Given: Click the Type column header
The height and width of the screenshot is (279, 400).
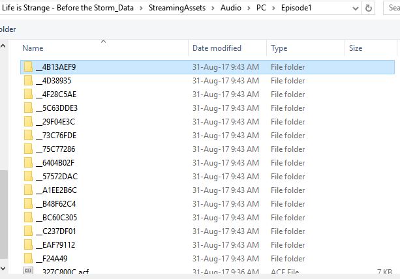Looking at the screenshot, I should pos(279,48).
